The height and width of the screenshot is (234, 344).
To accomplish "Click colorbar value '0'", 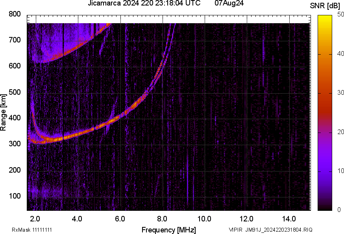I will (x=339, y=210).
